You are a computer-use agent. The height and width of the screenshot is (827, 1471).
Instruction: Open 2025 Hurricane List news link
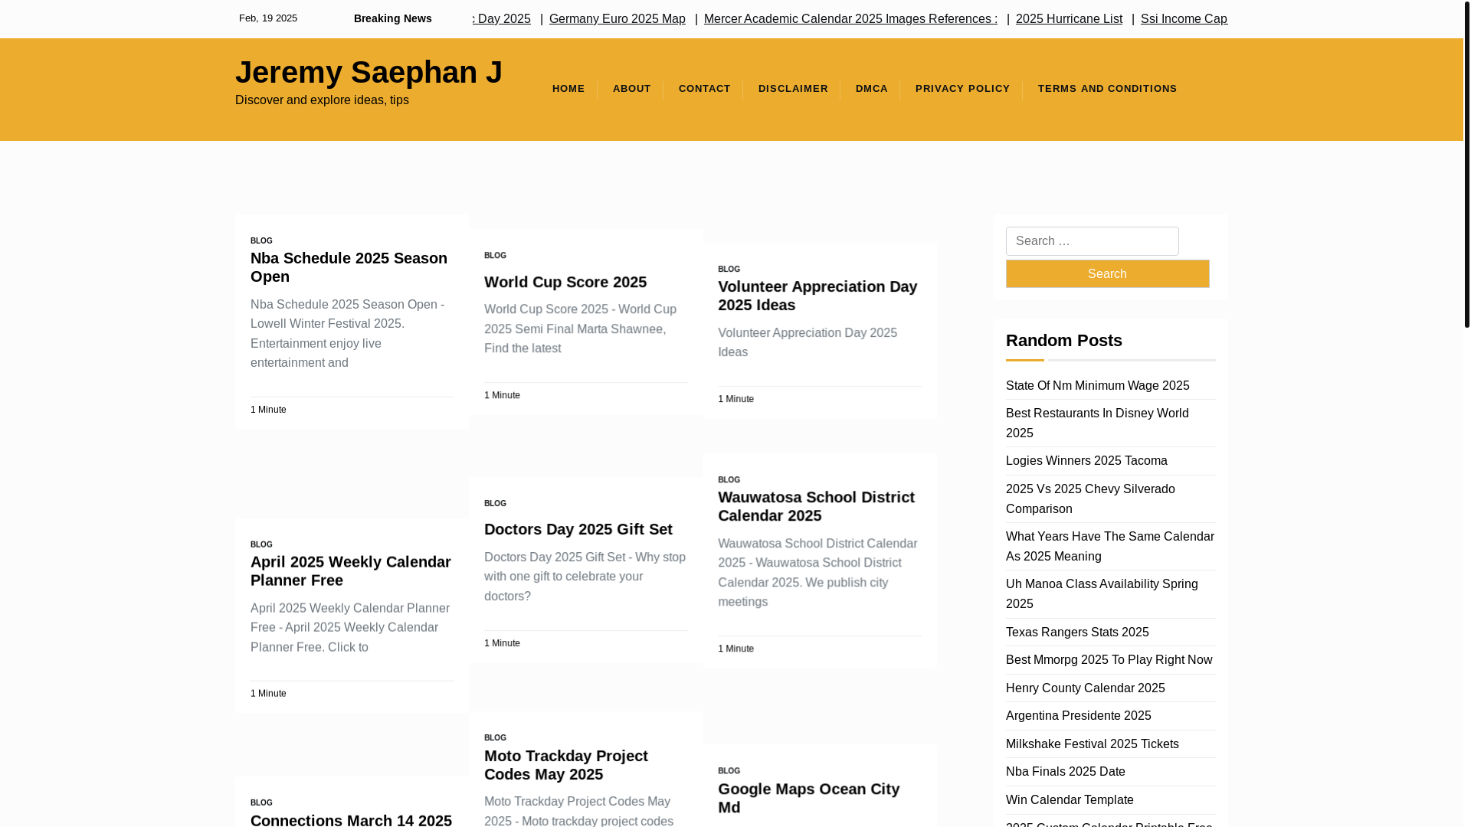[x=1069, y=19]
